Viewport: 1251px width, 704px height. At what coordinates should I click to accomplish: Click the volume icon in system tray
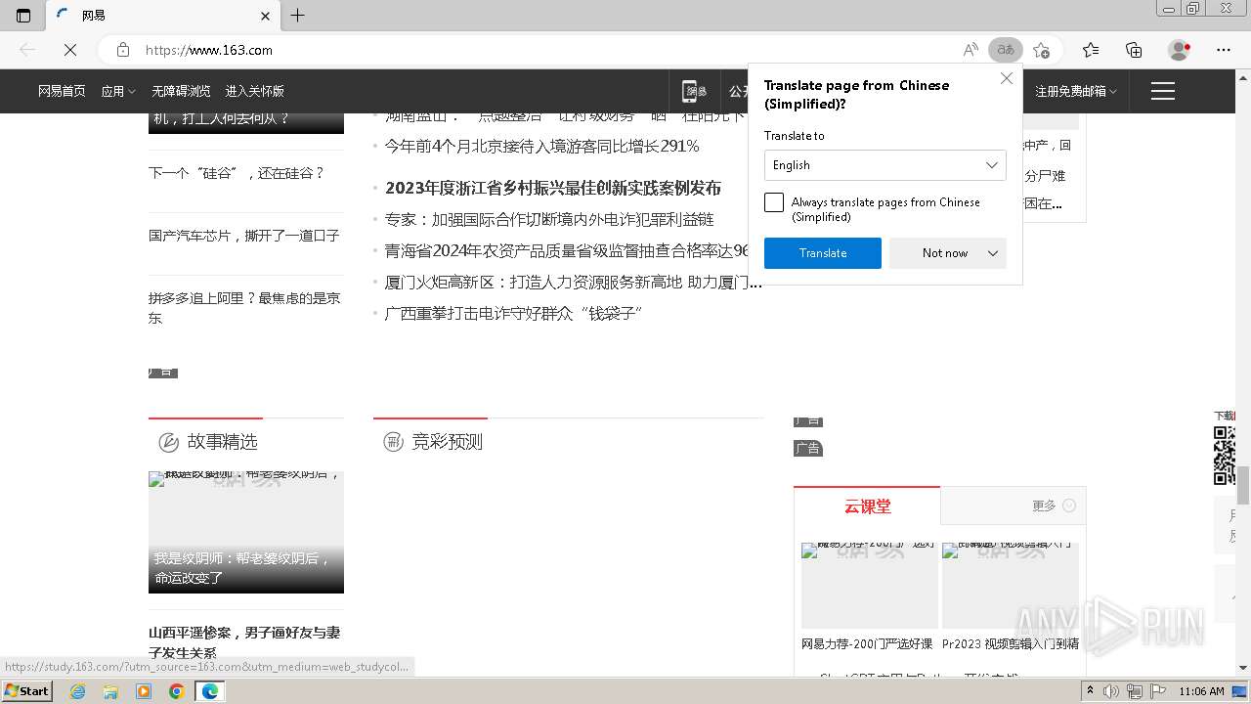[x=1112, y=691]
